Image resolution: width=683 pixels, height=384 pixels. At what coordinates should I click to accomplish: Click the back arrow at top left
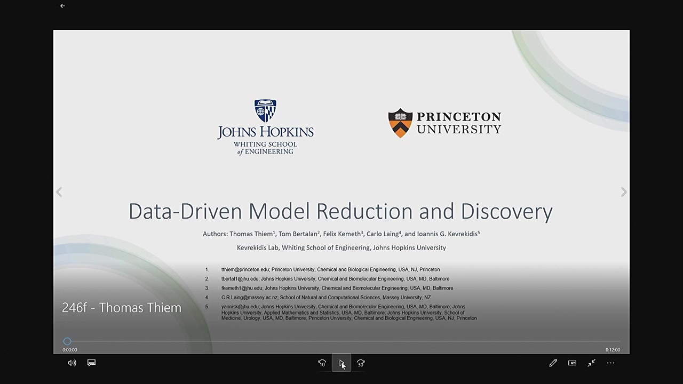point(62,6)
